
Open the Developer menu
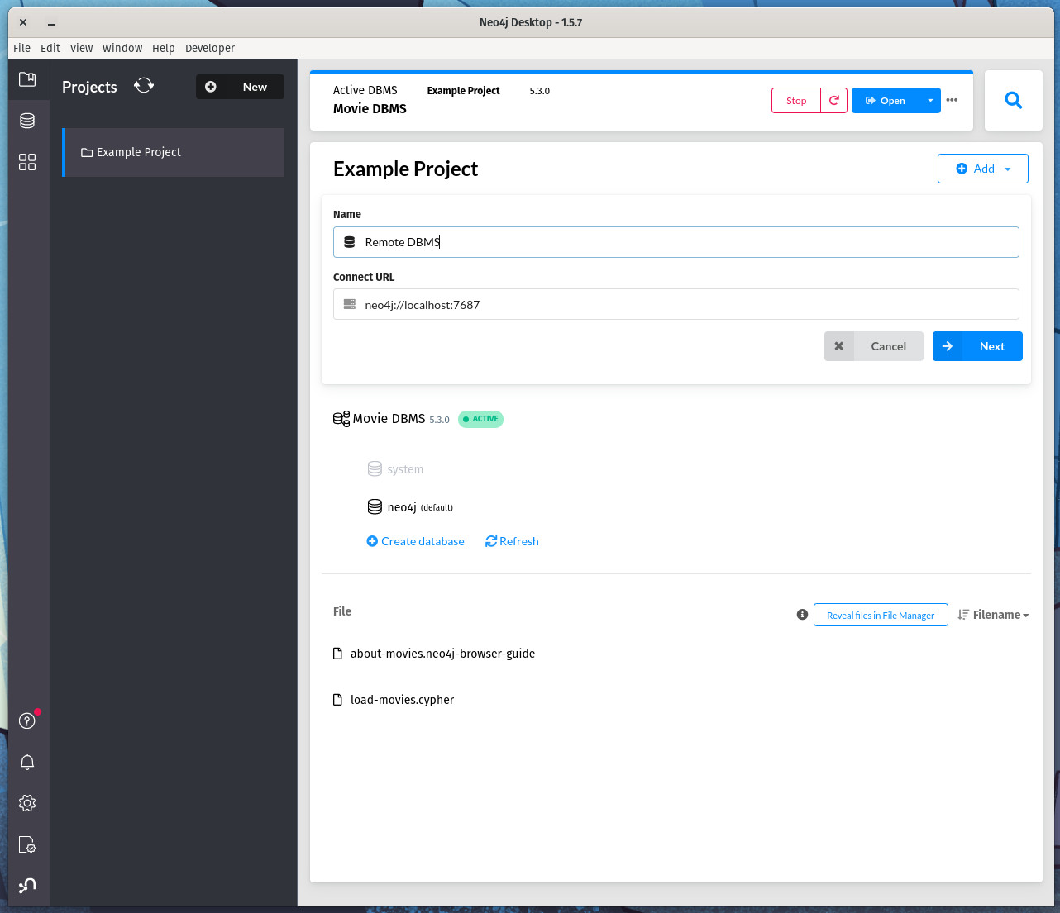coord(209,48)
